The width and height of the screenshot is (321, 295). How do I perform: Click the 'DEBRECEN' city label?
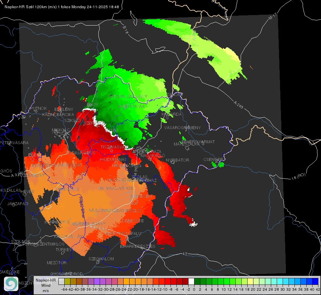coord(140,196)
